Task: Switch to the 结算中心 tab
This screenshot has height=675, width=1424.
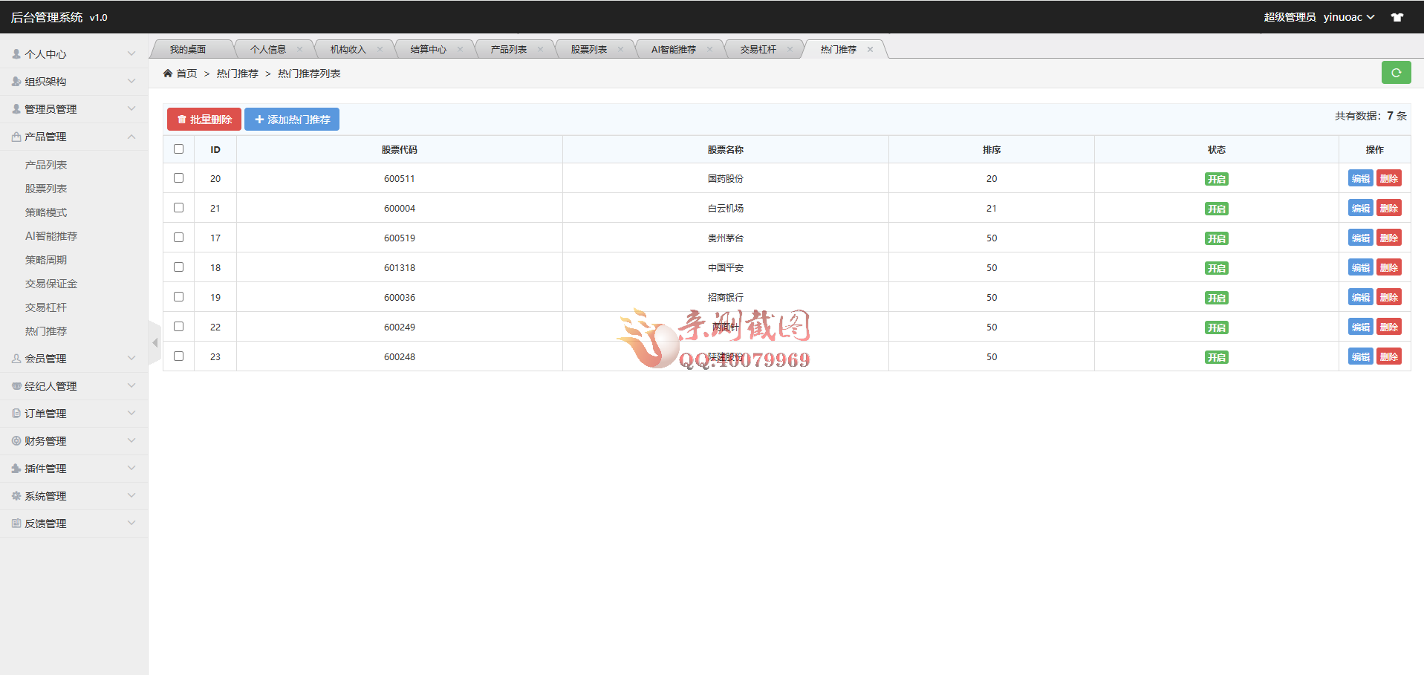Action: [428, 50]
